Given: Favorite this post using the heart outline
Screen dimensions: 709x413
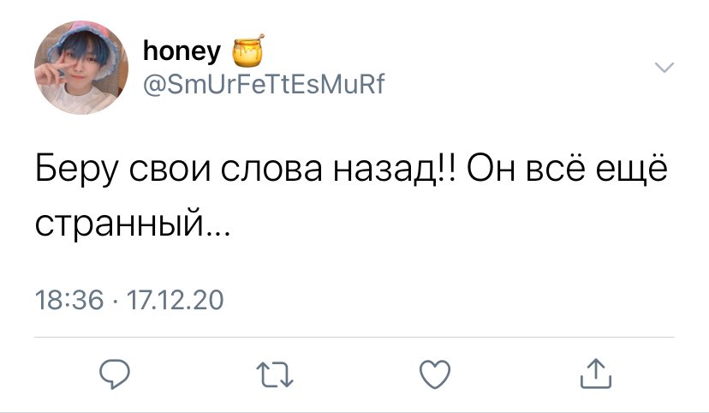Looking at the screenshot, I should (435, 374).
